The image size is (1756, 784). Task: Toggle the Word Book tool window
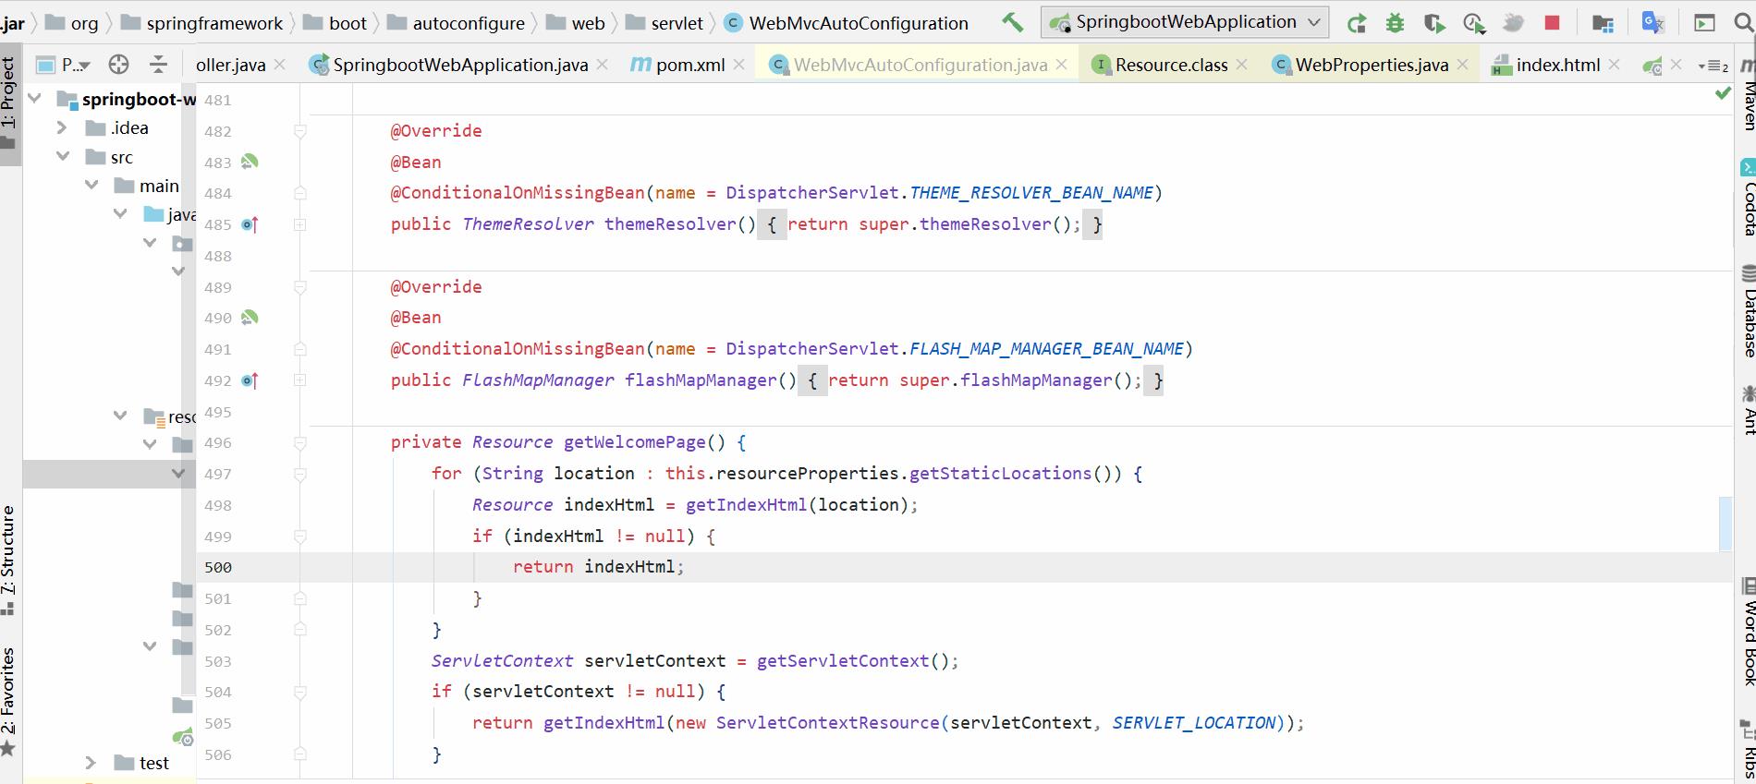click(1747, 633)
